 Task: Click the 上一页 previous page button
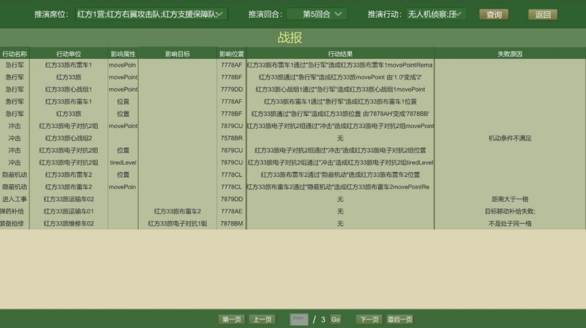point(262,319)
